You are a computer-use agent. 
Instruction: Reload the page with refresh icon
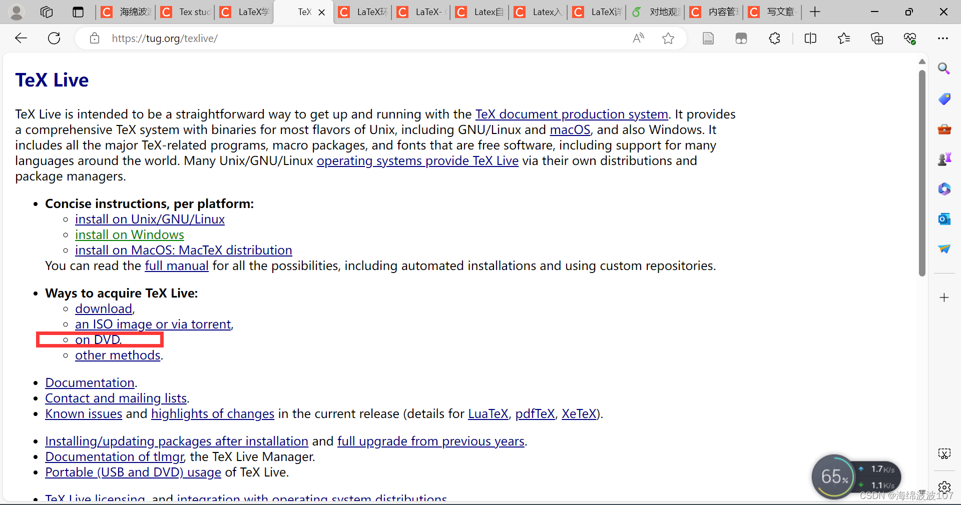click(54, 38)
